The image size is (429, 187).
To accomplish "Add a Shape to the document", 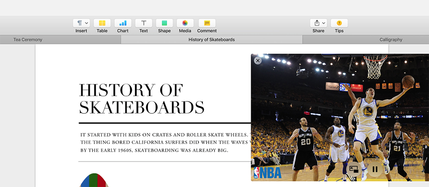I will point(164,23).
